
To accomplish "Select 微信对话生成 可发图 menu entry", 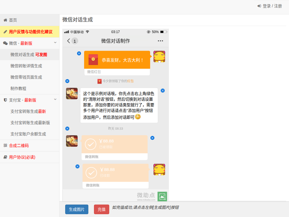I will coord(30,55).
